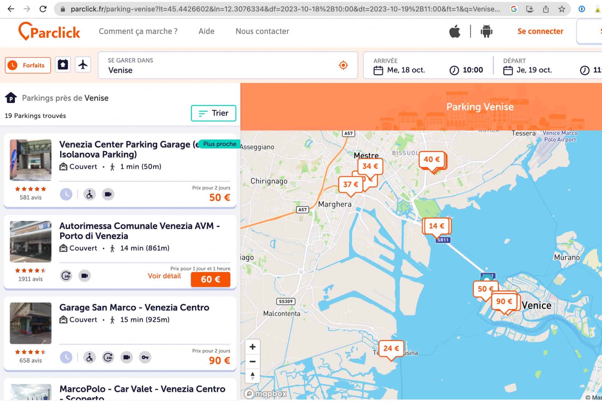Click the 19 Parkings trouvés text
This screenshot has height=403, width=602.
35,116
